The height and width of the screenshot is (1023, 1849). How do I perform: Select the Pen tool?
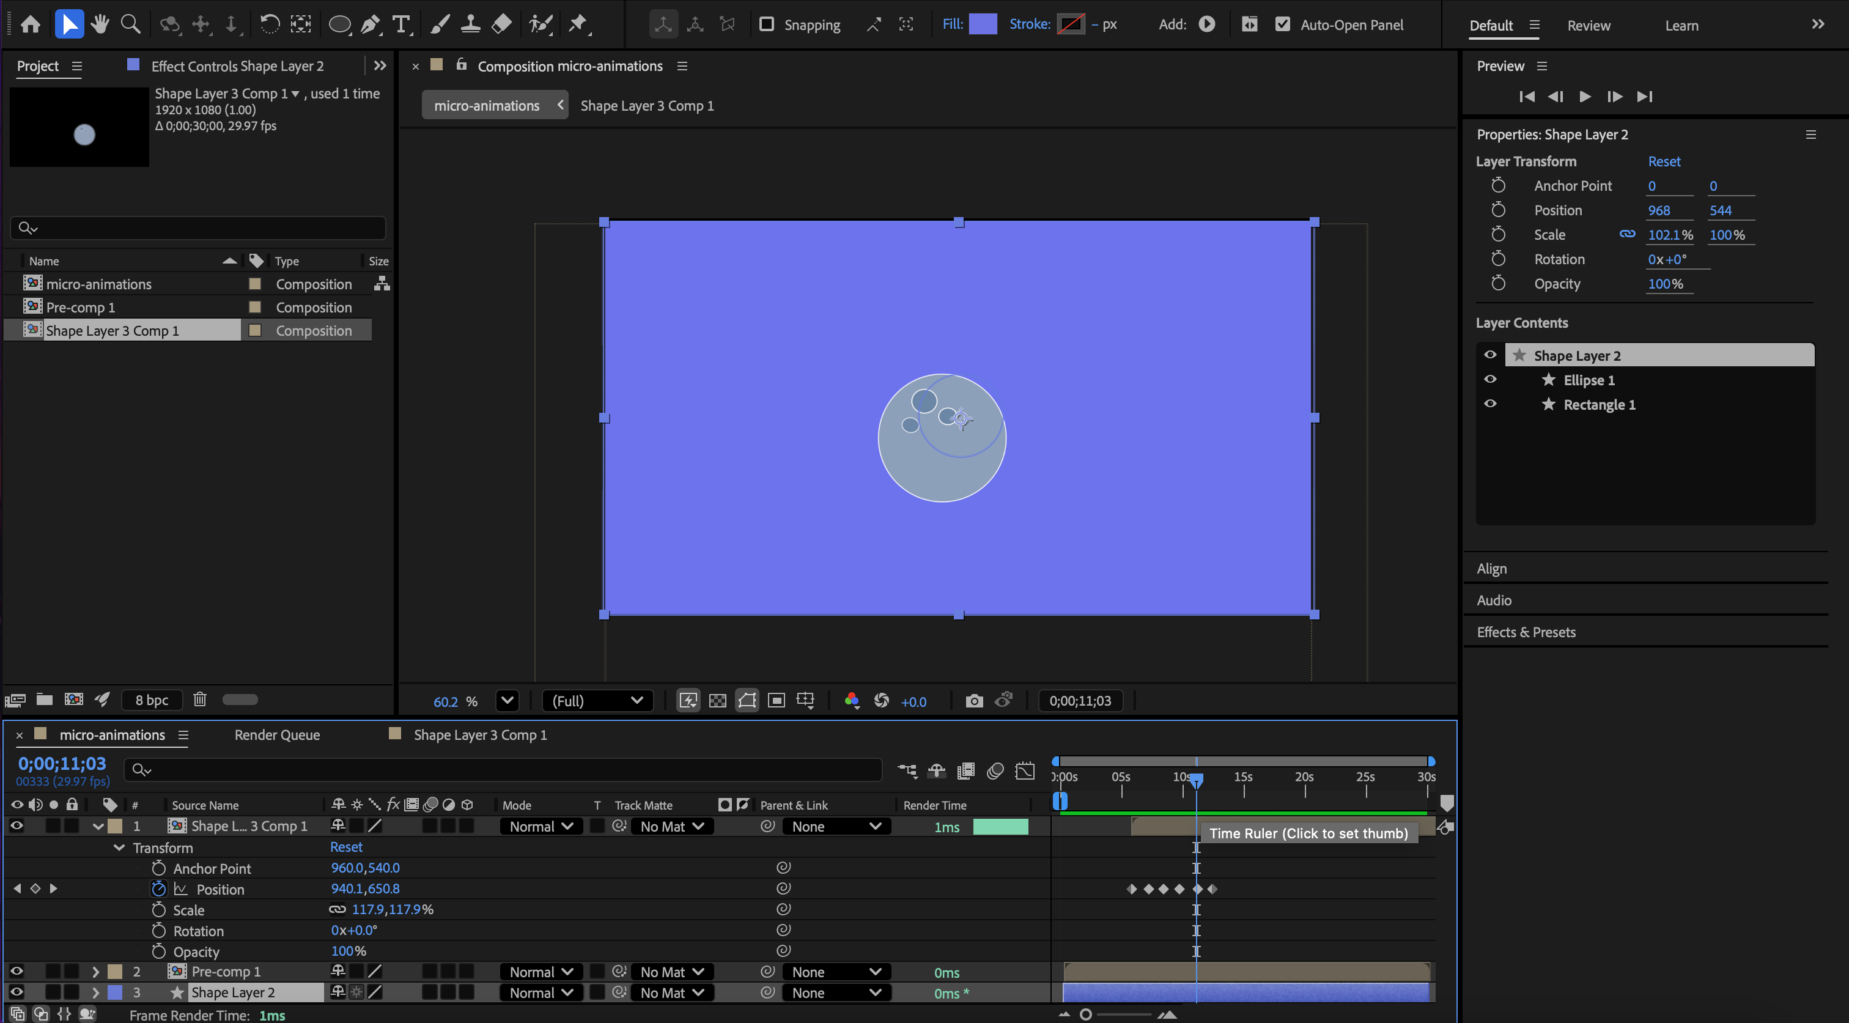coord(371,24)
